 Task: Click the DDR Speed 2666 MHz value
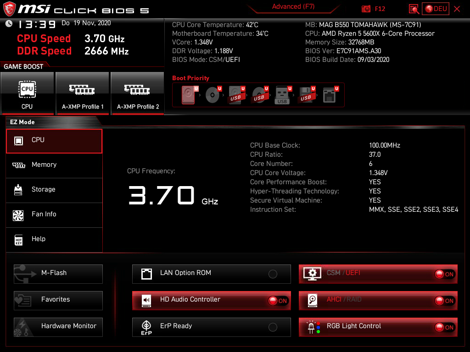click(106, 51)
